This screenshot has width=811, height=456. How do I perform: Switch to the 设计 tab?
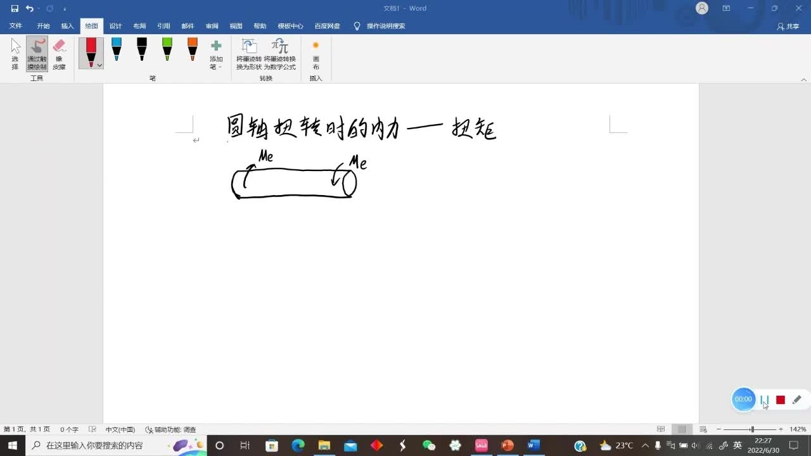(115, 26)
